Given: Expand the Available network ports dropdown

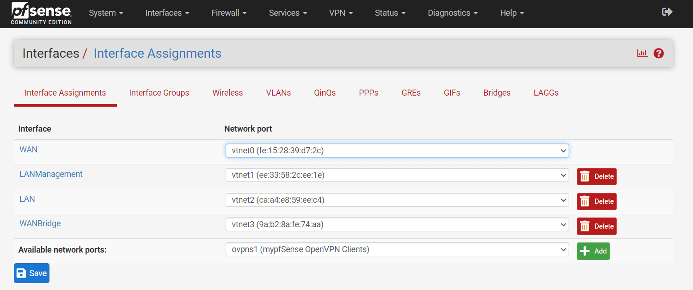Looking at the screenshot, I should coord(397,249).
